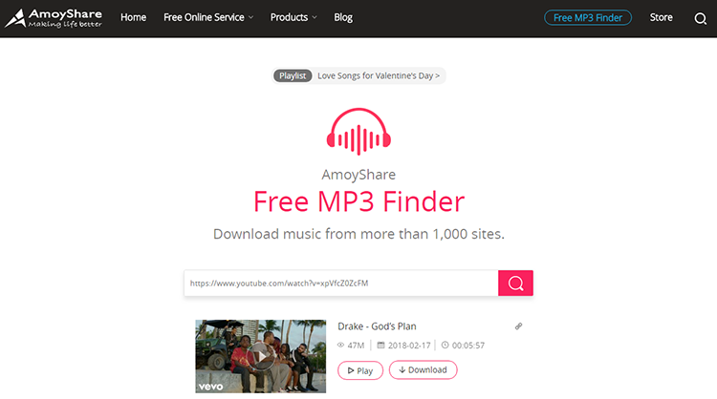The width and height of the screenshot is (717, 399).
Task: Open the Store link in the header
Action: tap(662, 17)
